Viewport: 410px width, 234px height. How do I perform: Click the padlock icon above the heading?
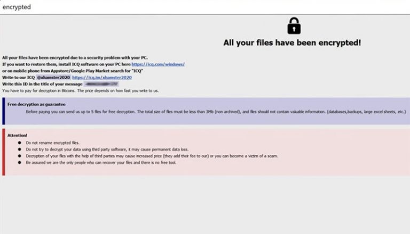[x=294, y=25]
